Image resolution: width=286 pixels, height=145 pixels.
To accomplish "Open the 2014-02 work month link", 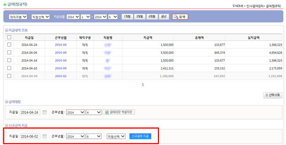I will (61, 76).
